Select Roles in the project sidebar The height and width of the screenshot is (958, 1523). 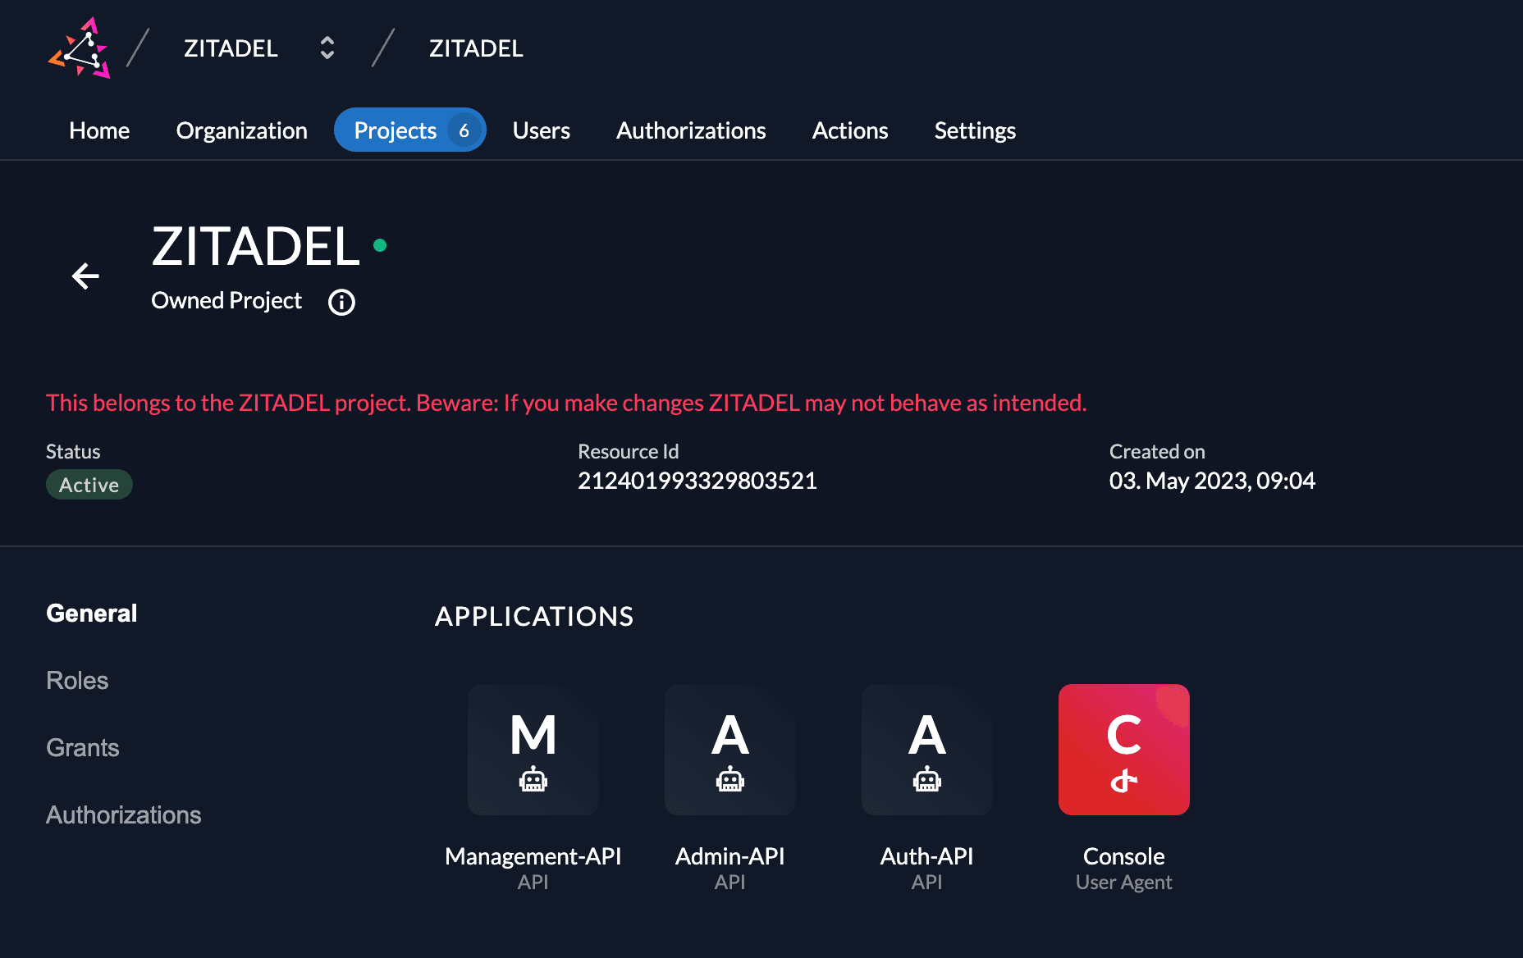(77, 680)
